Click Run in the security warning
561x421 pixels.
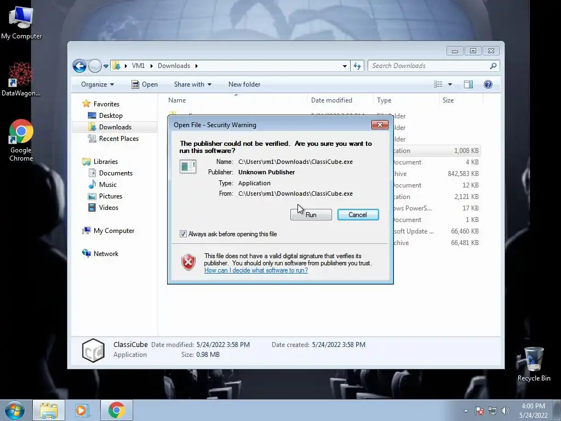click(x=311, y=215)
